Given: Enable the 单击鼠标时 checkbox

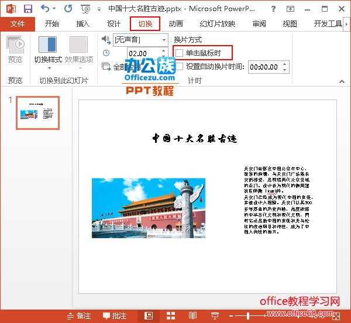Looking at the screenshot, I should coord(180,53).
